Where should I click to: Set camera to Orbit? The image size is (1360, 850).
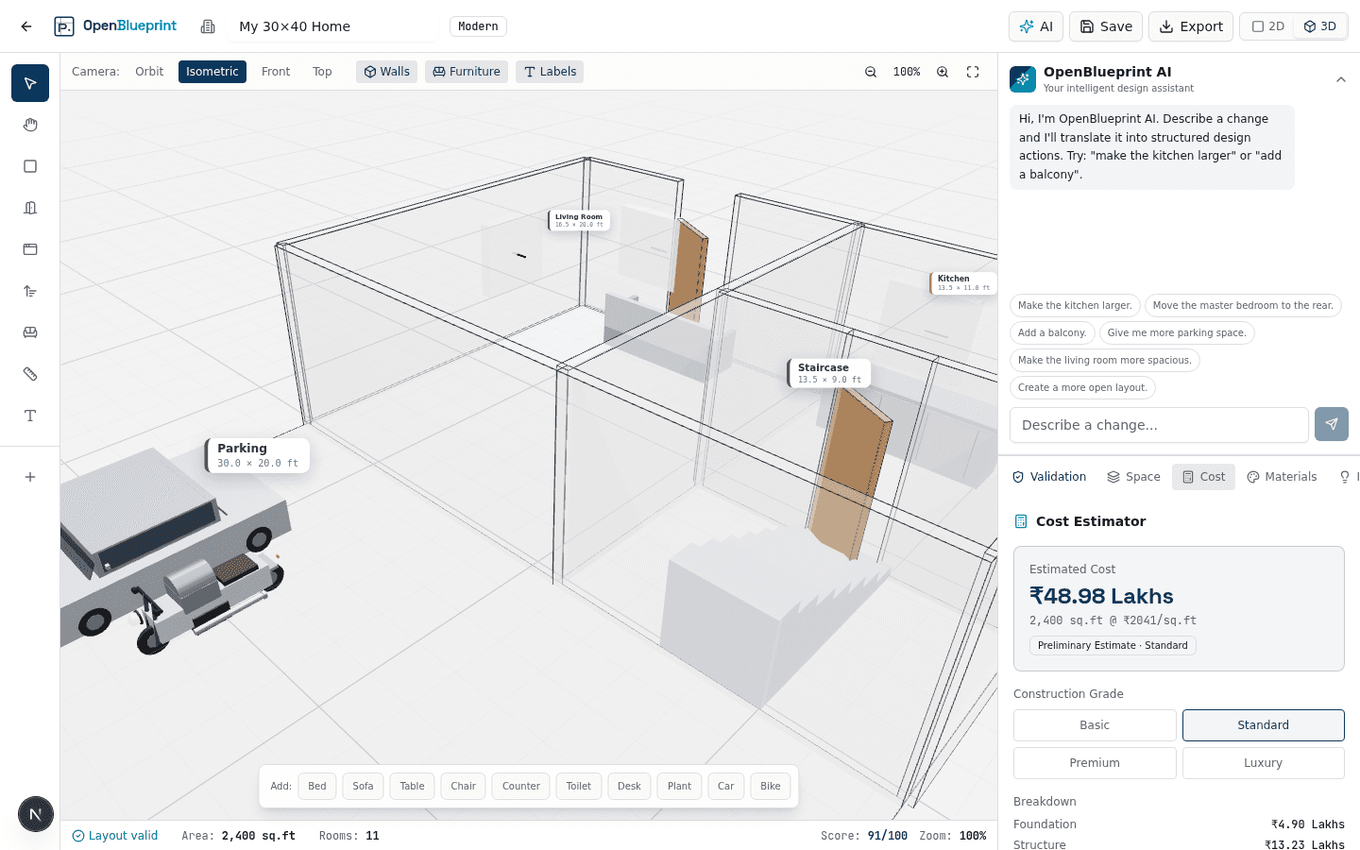pos(149,72)
